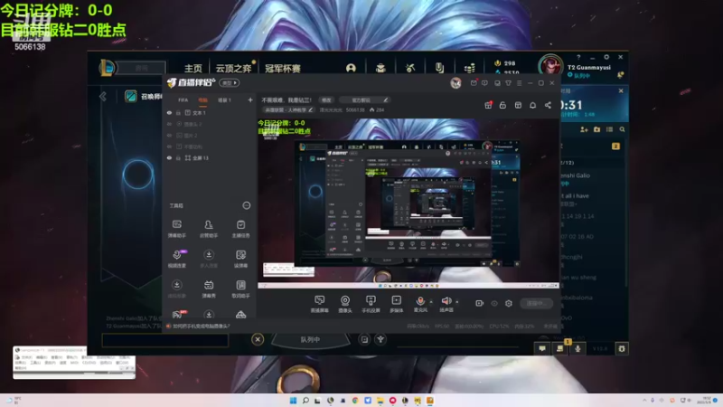Image resolution: width=723 pixels, height=407 pixels.
Task: Switch to the 场景 1 scene tab
Action: coord(224,100)
